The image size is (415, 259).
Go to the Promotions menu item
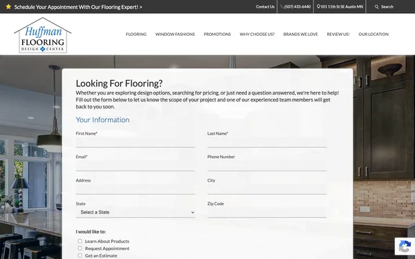pos(217,34)
